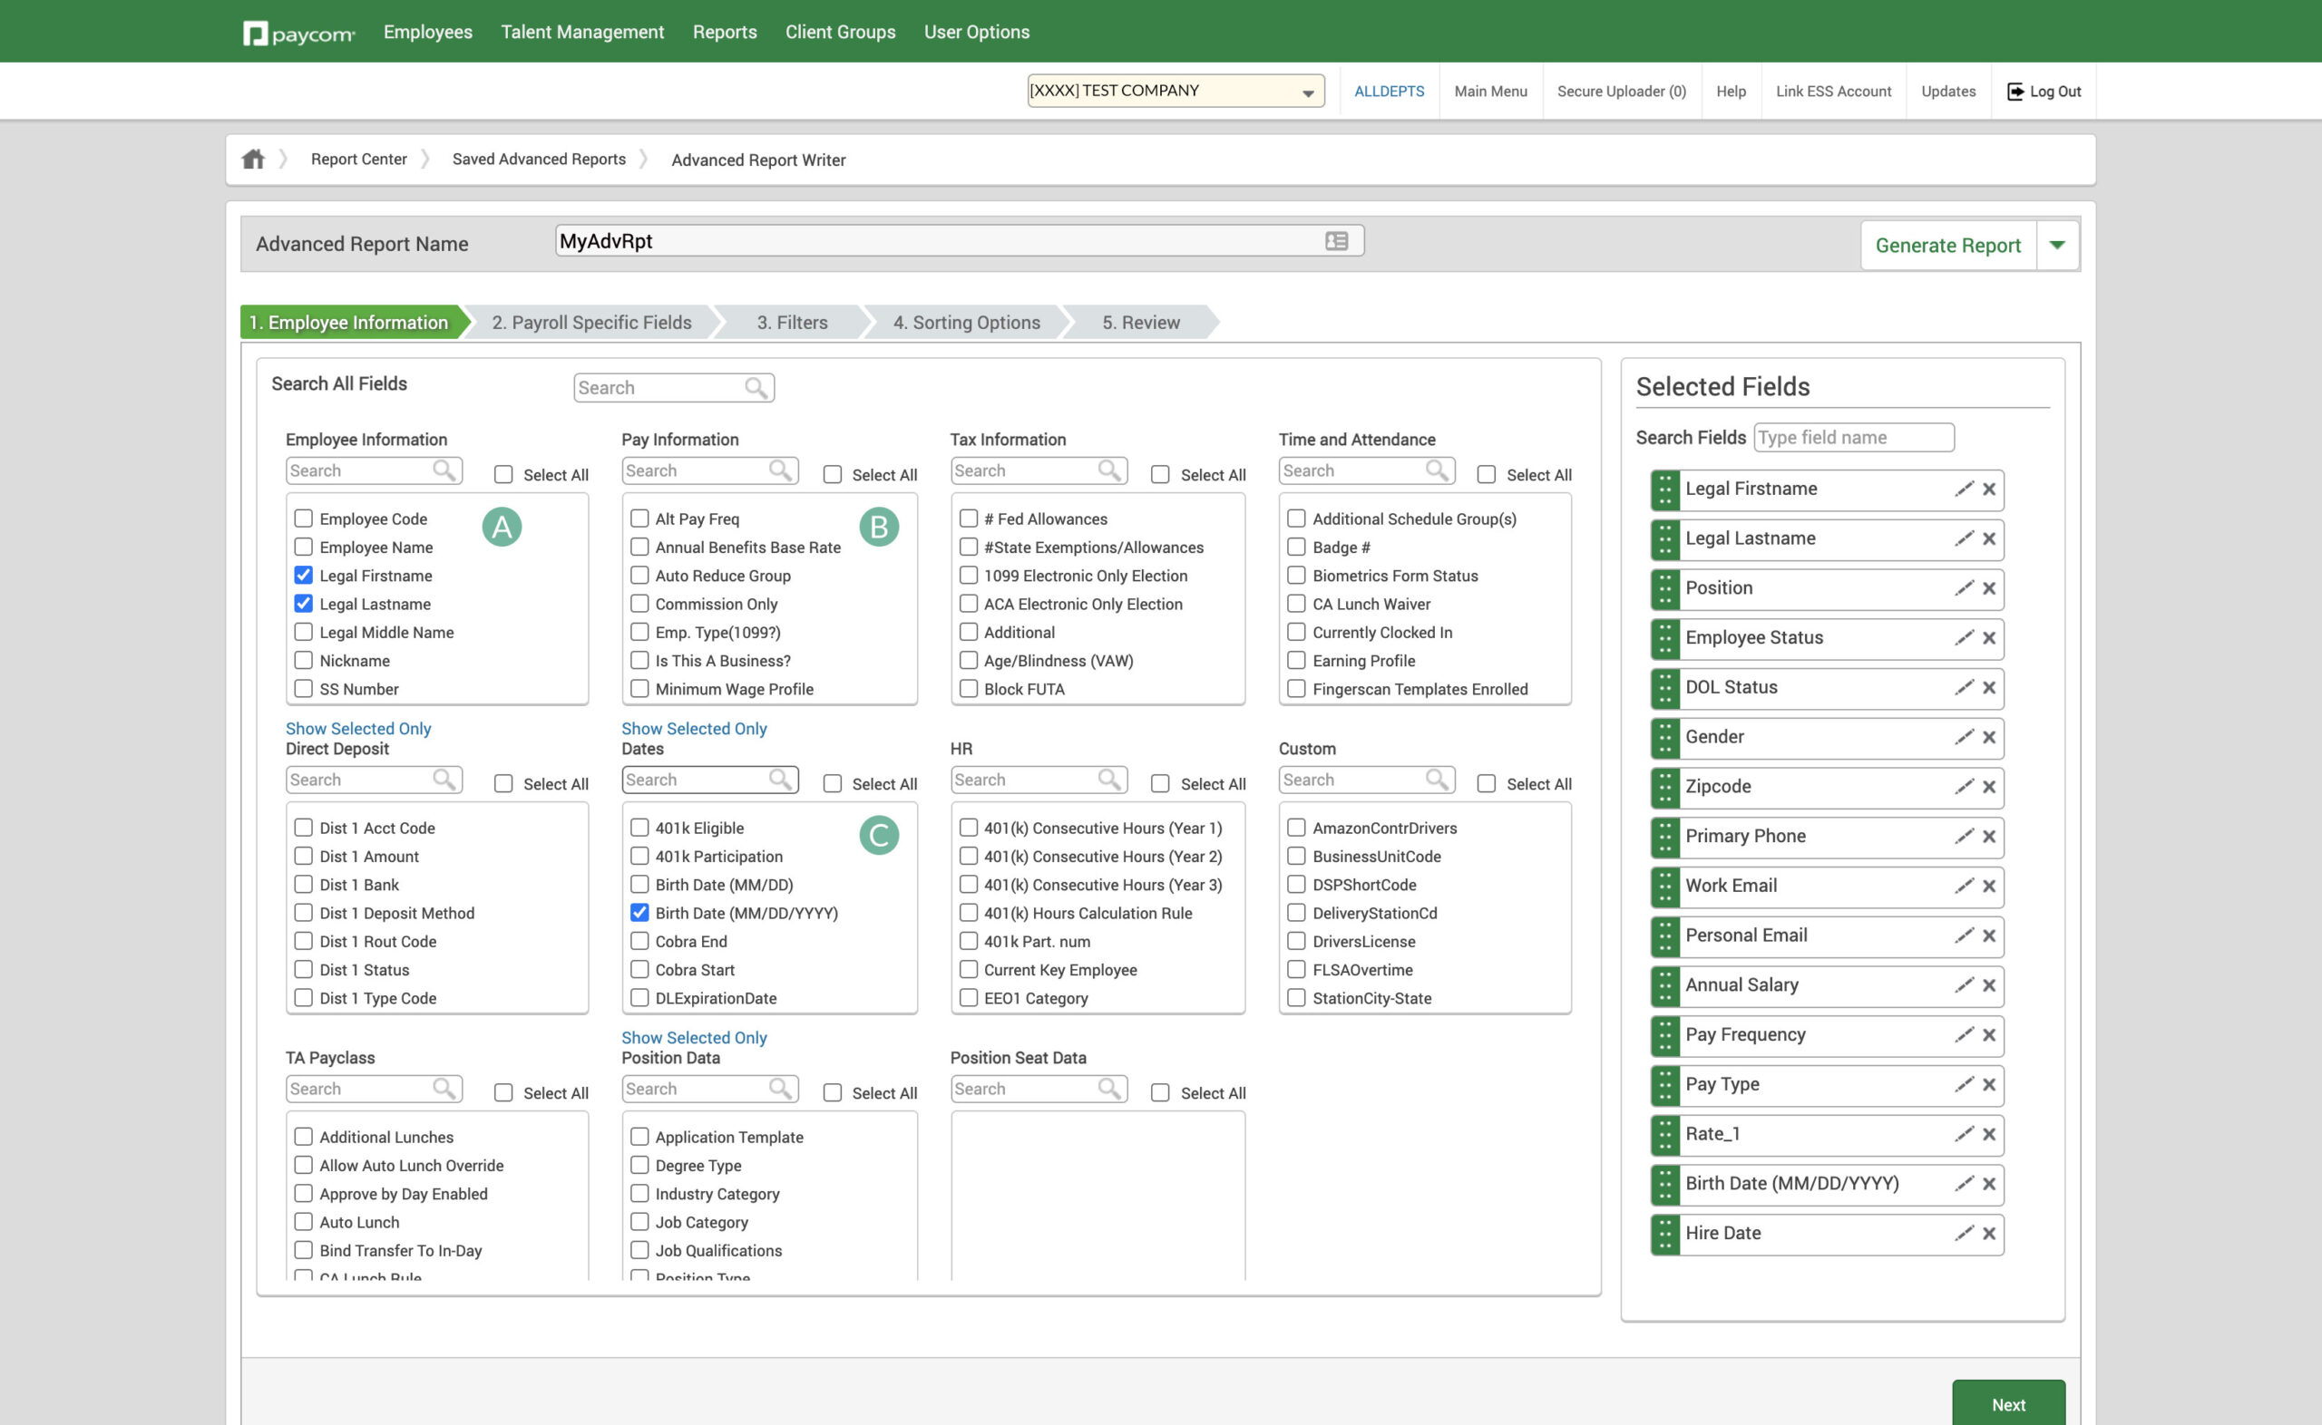Click the home icon in breadcrumb
The height and width of the screenshot is (1425, 2322).
[x=253, y=160]
